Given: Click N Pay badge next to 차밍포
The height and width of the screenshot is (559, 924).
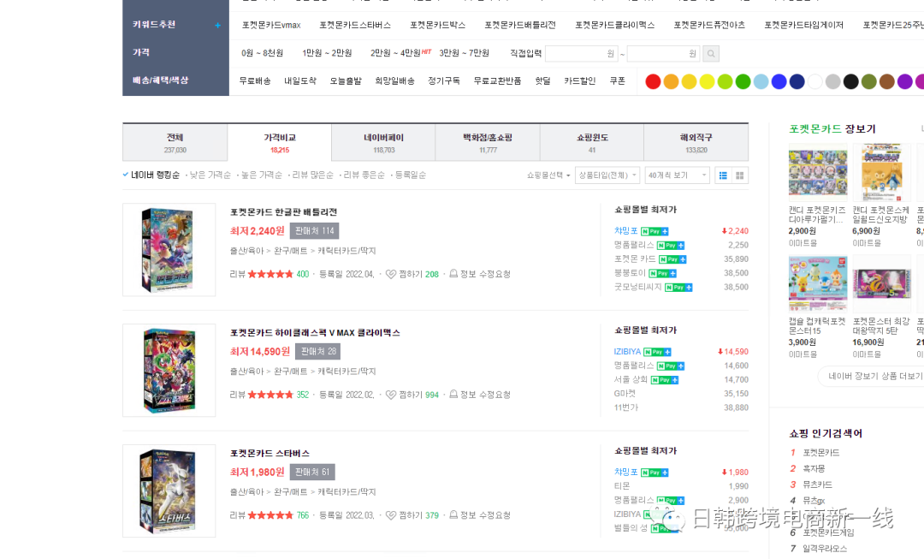Looking at the screenshot, I should pyautogui.click(x=654, y=229).
